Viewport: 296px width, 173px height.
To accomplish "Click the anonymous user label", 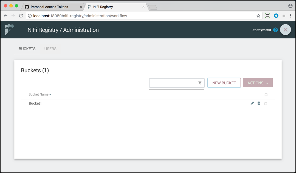I will (261, 30).
